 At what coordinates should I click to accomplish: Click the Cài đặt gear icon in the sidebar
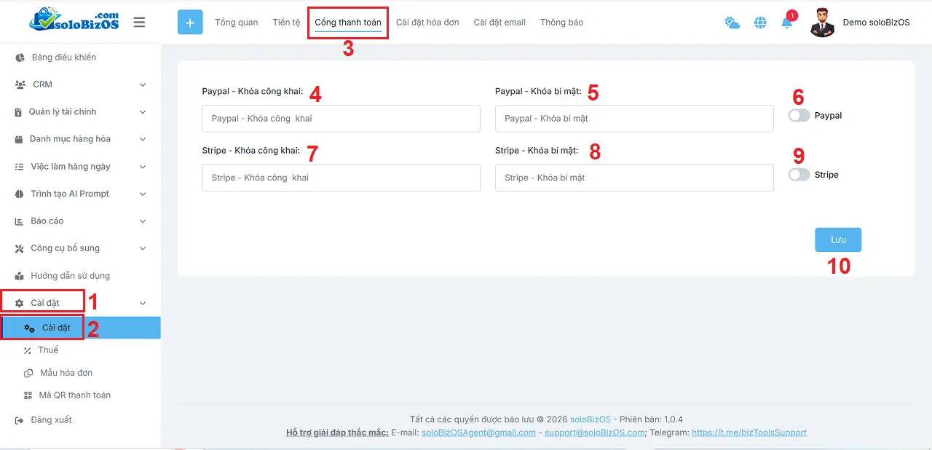(20, 303)
